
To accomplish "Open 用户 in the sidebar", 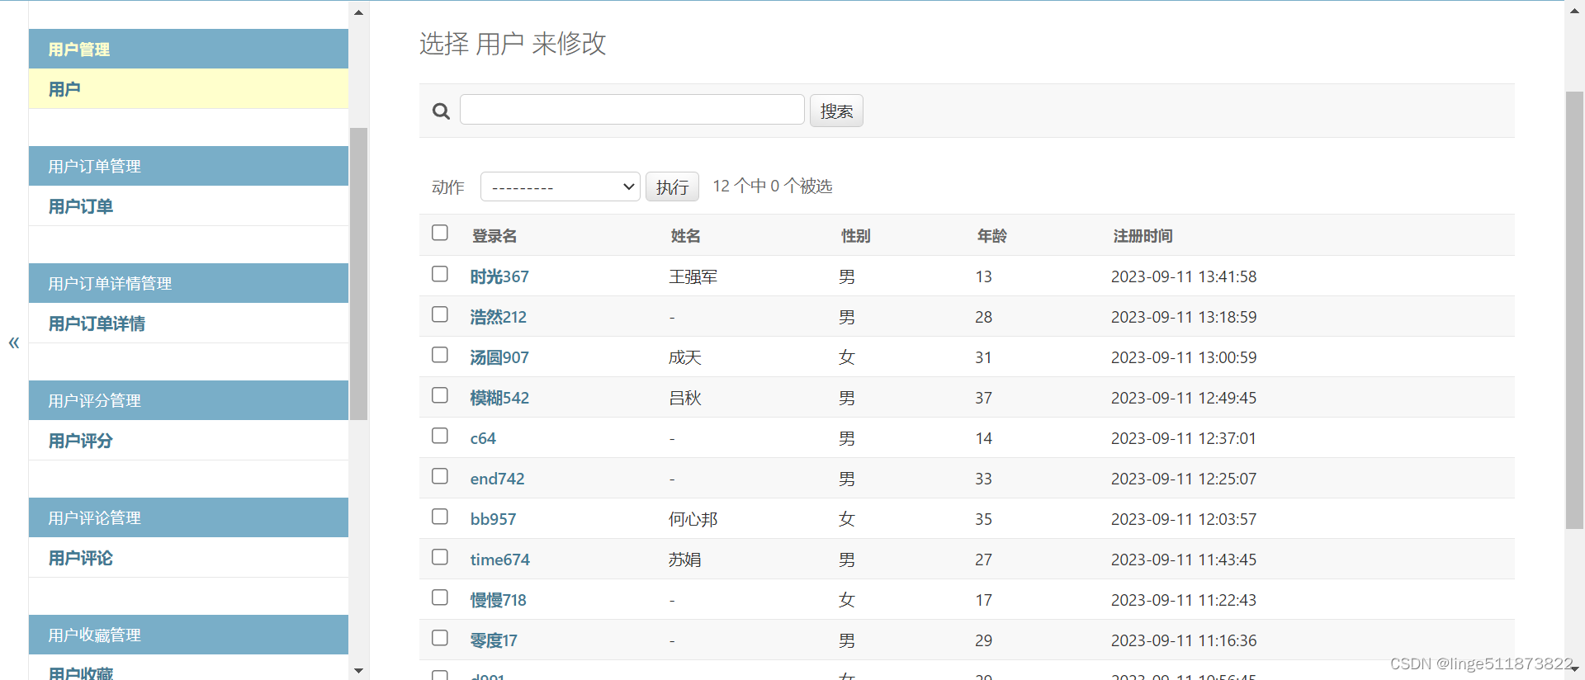I will pos(64,89).
